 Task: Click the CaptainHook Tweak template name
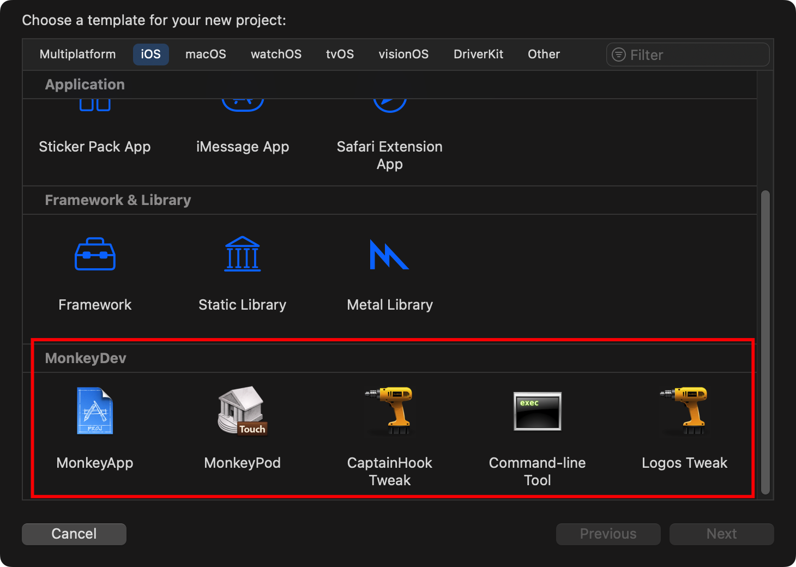pos(390,472)
